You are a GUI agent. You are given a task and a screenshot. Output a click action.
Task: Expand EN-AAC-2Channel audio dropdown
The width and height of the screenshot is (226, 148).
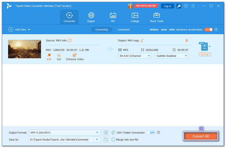(x=135, y=56)
